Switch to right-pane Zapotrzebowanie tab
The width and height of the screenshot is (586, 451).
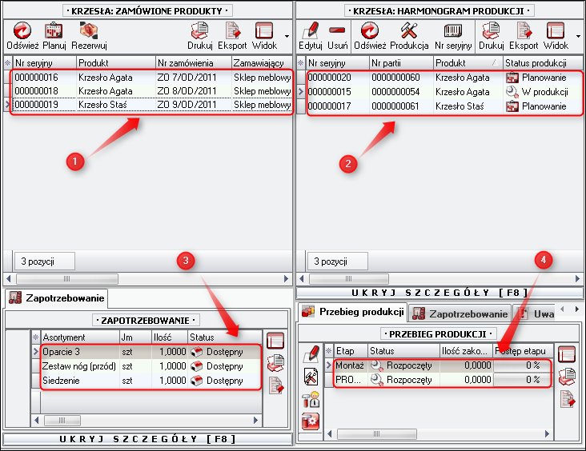tap(460, 313)
